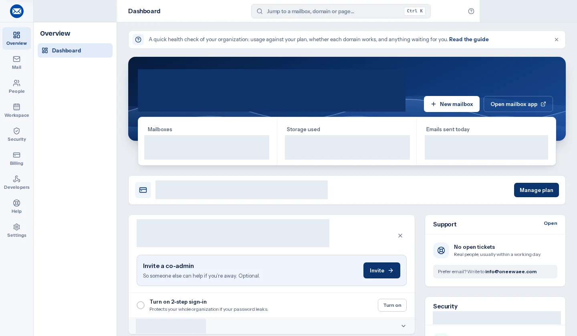The image size is (577, 336).
Task: Select the 2-step sign-in radio circle
Action: tap(141, 305)
